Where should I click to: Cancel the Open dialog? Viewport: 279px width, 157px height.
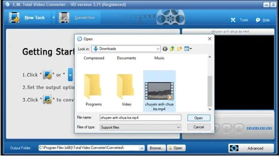pos(199,127)
